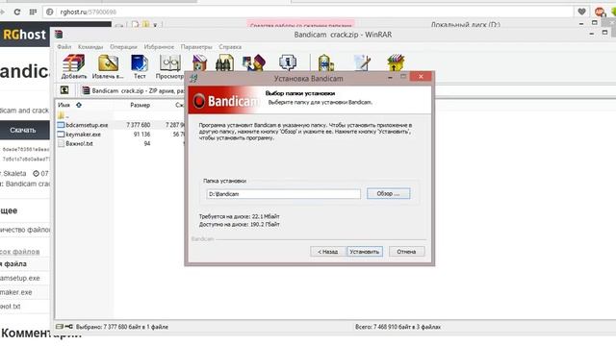Click the Info speech-bubble toolbar icon in WinRAR

(288, 62)
